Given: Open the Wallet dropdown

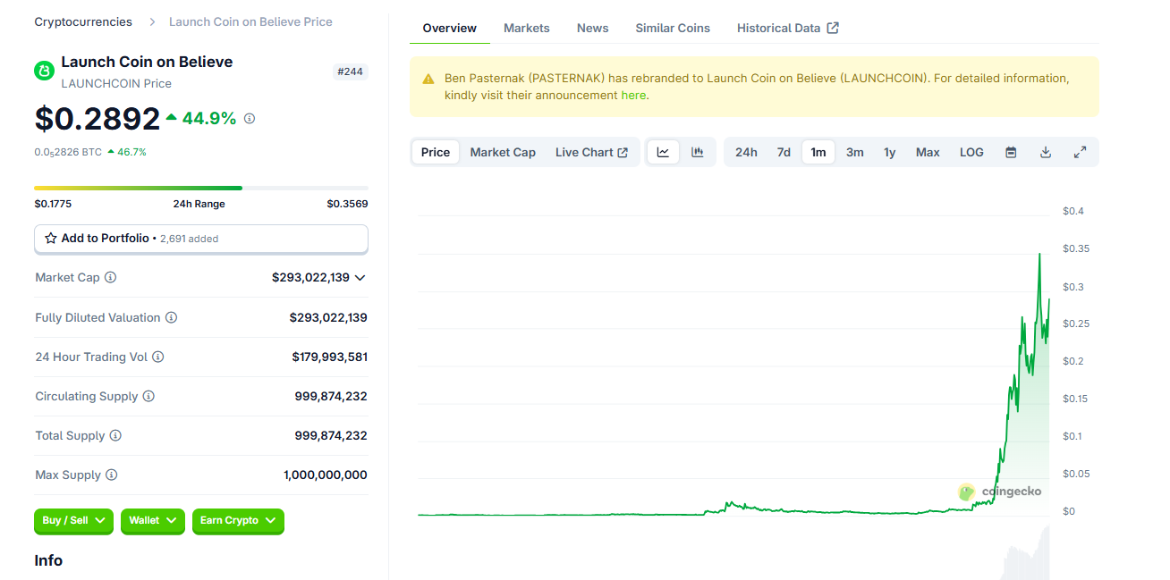Looking at the screenshot, I should pyautogui.click(x=153, y=521).
